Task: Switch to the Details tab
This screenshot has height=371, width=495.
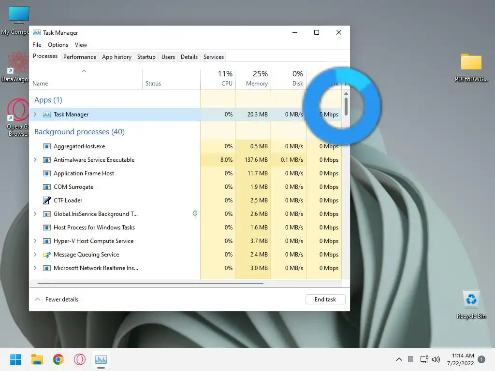Action: (x=189, y=57)
